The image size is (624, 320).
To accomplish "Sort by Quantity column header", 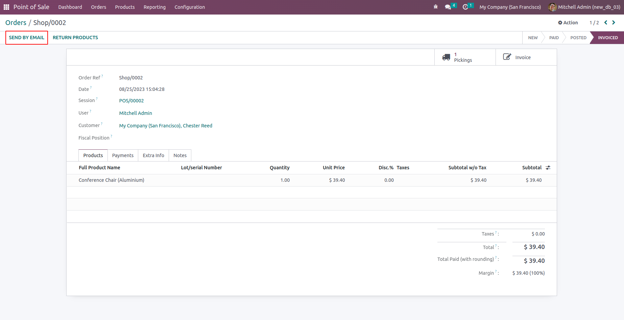I will 280,168.
